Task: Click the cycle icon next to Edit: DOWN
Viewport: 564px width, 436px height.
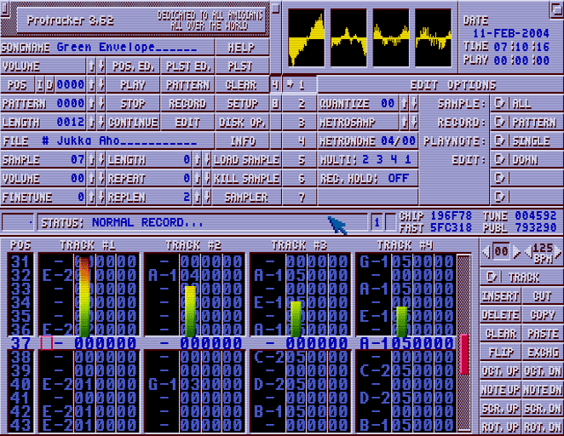Action: pyautogui.click(x=499, y=160)
